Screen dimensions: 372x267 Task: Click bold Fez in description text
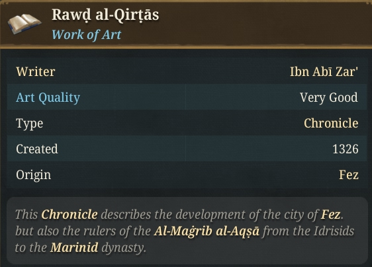(331, 214)
